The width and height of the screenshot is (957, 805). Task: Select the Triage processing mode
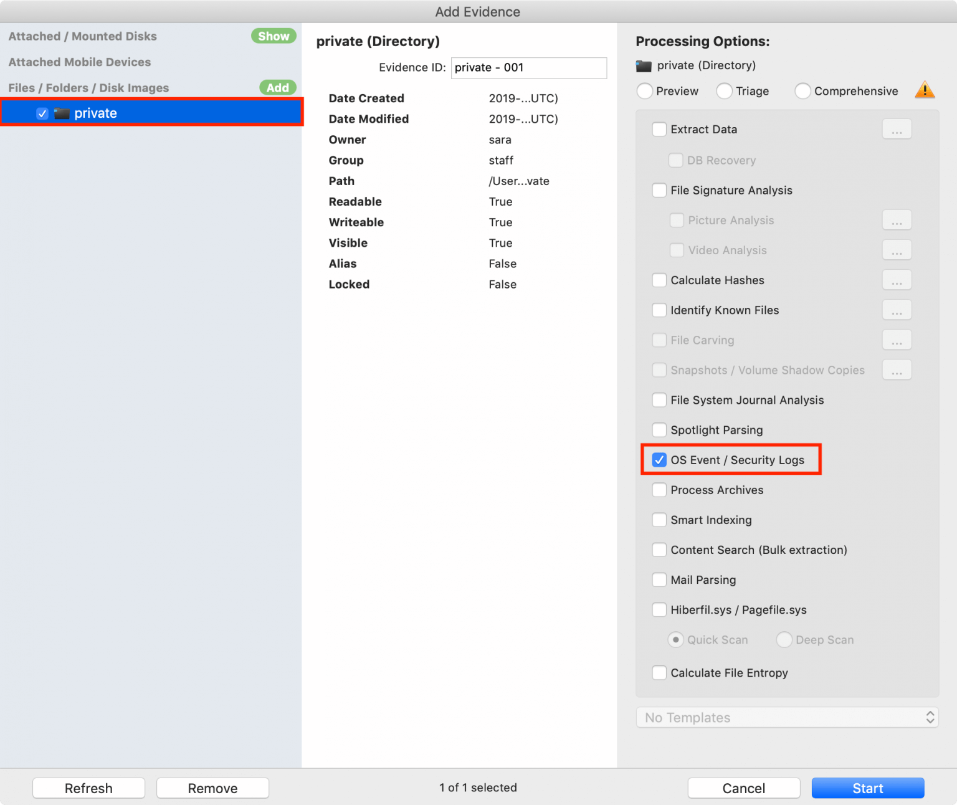click(724, 91)
